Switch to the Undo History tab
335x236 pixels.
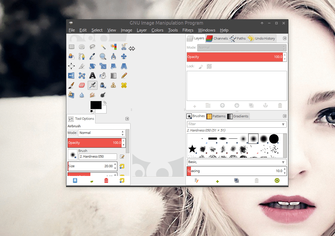click(x=261, y=38)
